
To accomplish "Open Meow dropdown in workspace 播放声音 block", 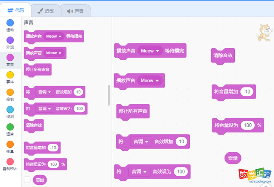I will click(x=150, y=80).
